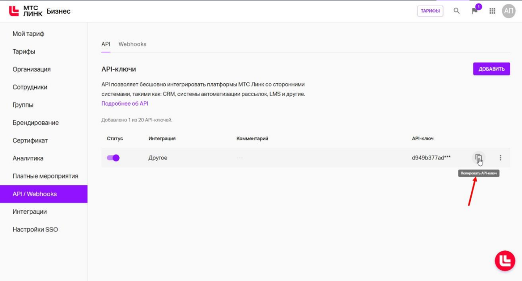This screenshot has height=281, width=522.
Task: Open the АП user avatar menu
Action: (x=508, y=11)
